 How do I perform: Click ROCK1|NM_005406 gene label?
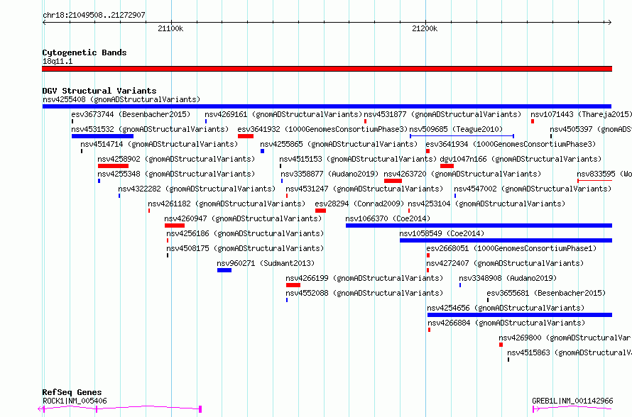tap(75, 401)
